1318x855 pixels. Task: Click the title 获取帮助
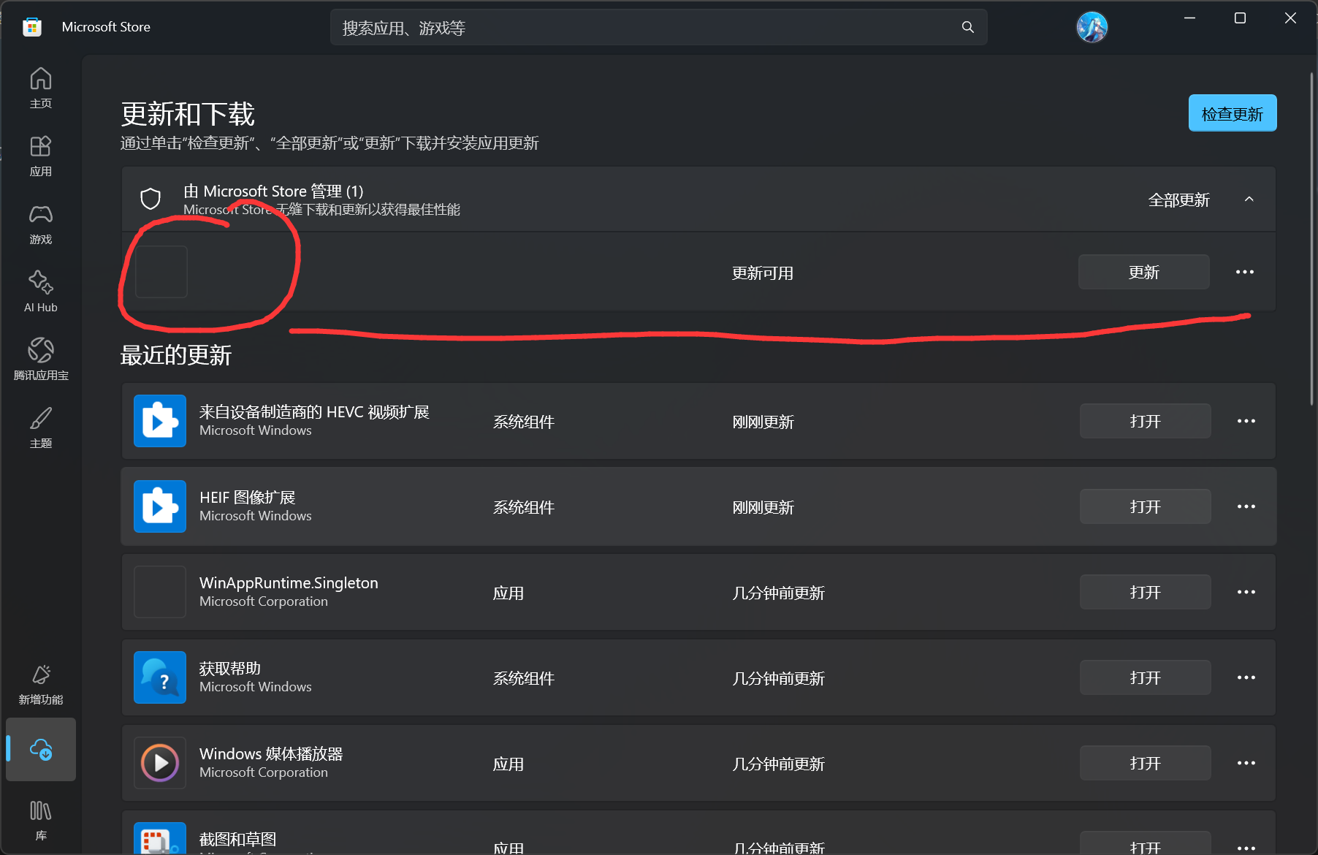pos(230,669)
